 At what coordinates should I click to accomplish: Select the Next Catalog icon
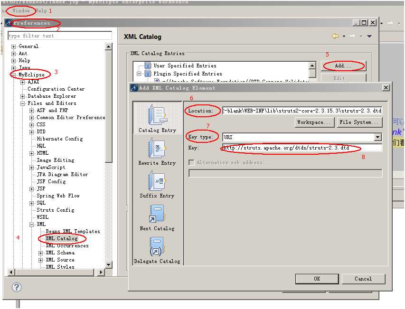tap(157, 214)
